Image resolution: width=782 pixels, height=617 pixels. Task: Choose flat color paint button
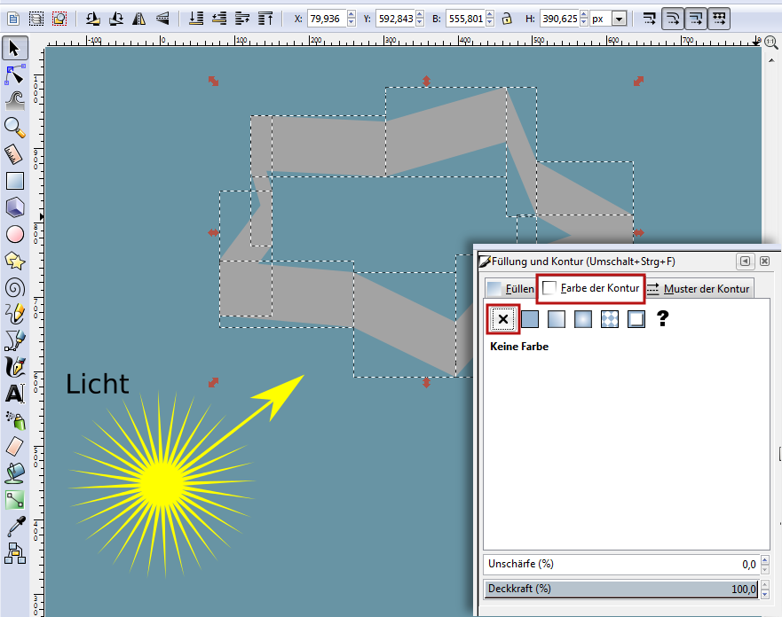530,318
